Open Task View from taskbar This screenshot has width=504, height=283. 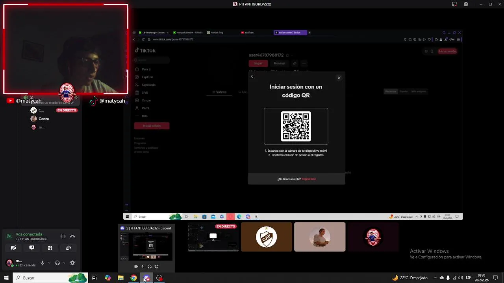click(94, 278)
